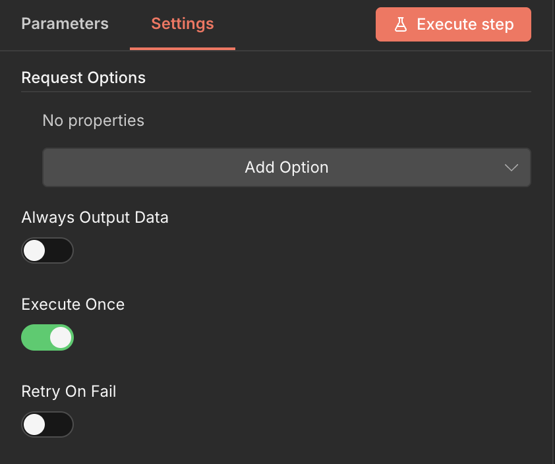Image resolution: width=555 pixels, height=464 pixels.
Task: Click the knob of Retry On Fail switch
Action: (34, 424)
